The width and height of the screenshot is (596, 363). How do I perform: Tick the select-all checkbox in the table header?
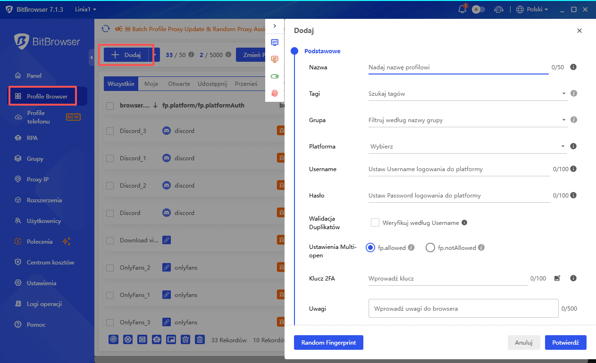pyautogui.click(x=110, y=106)
